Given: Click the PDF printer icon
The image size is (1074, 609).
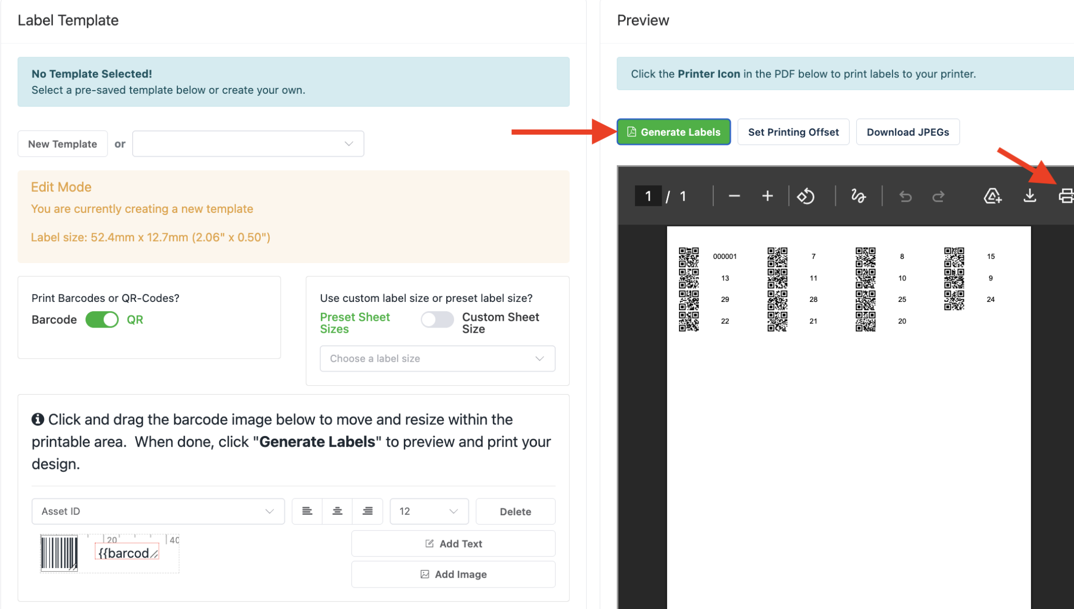Looking at the screenshot, I should pos(1066,196).
